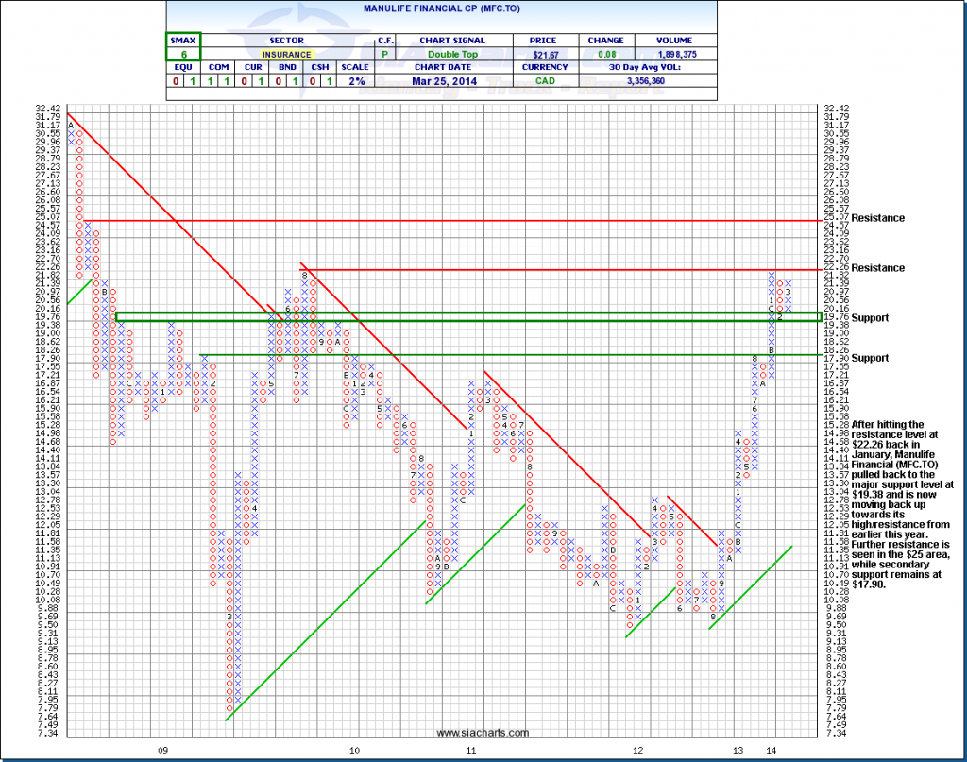This screenshot has height=762, width=967.
Task: Click the 0.08 change value
Action: [x=605, y=55]
